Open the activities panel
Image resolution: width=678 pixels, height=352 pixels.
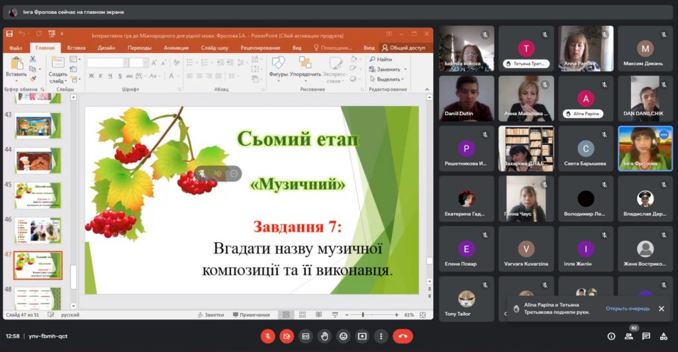coord(663,336)
